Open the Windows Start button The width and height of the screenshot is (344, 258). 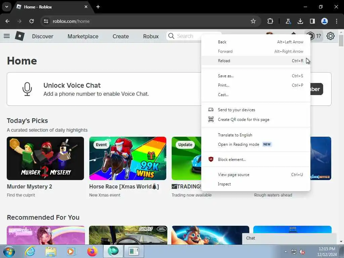(x=9, y=251)
